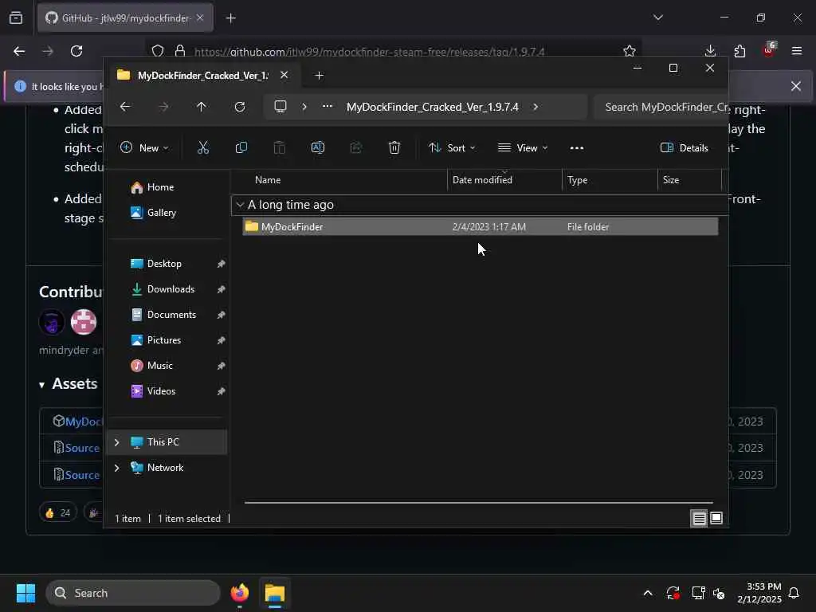816x612 pixels.
Task: Open the View dropdown menu
Action: pos(523,147)
